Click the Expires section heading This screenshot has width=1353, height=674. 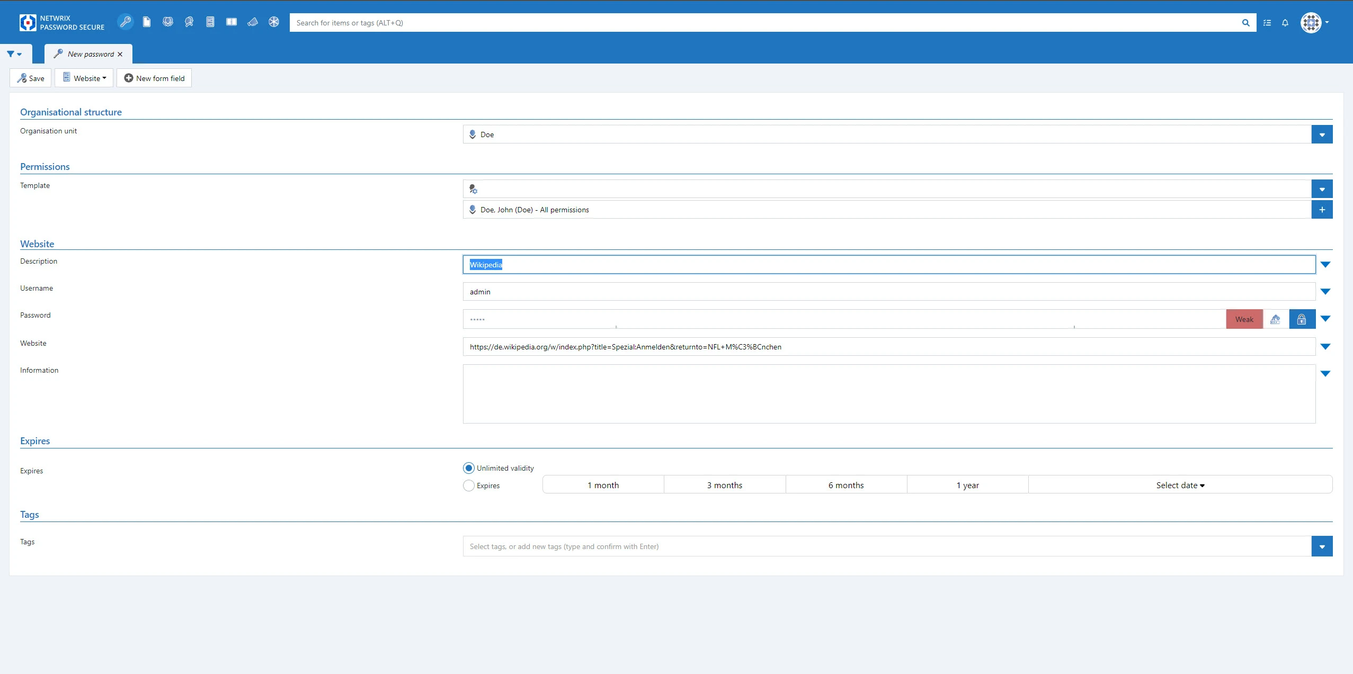35,441
